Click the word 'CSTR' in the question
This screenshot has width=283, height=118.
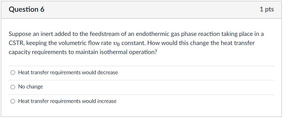[x=15, y=43]
